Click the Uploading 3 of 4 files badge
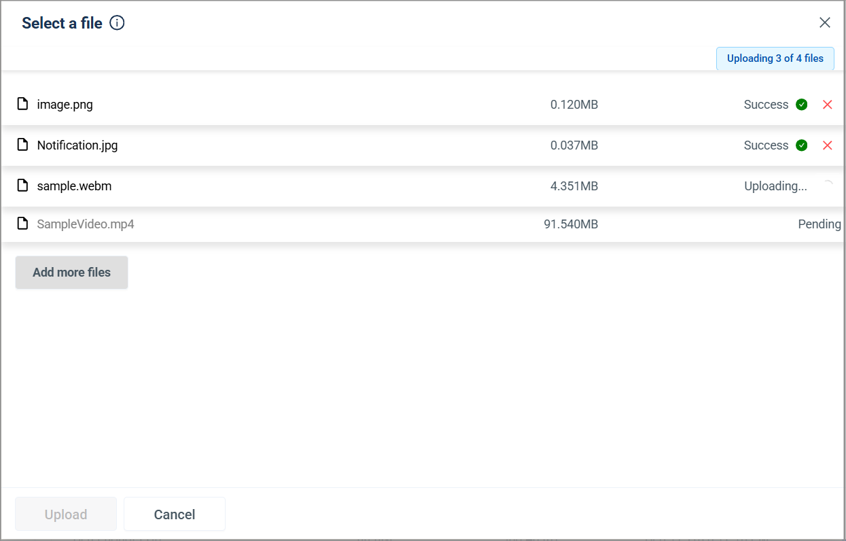The image size is (846, 541). point(775,58)
